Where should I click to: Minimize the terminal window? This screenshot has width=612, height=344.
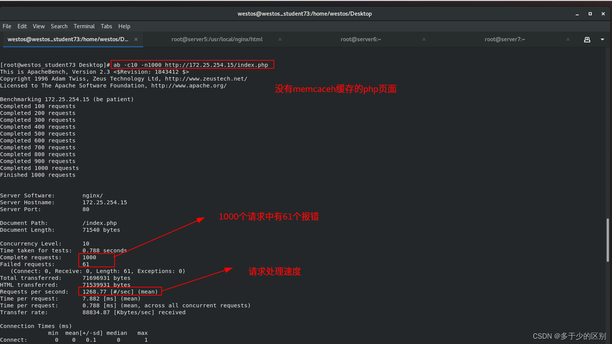click(x=577, y=14)
